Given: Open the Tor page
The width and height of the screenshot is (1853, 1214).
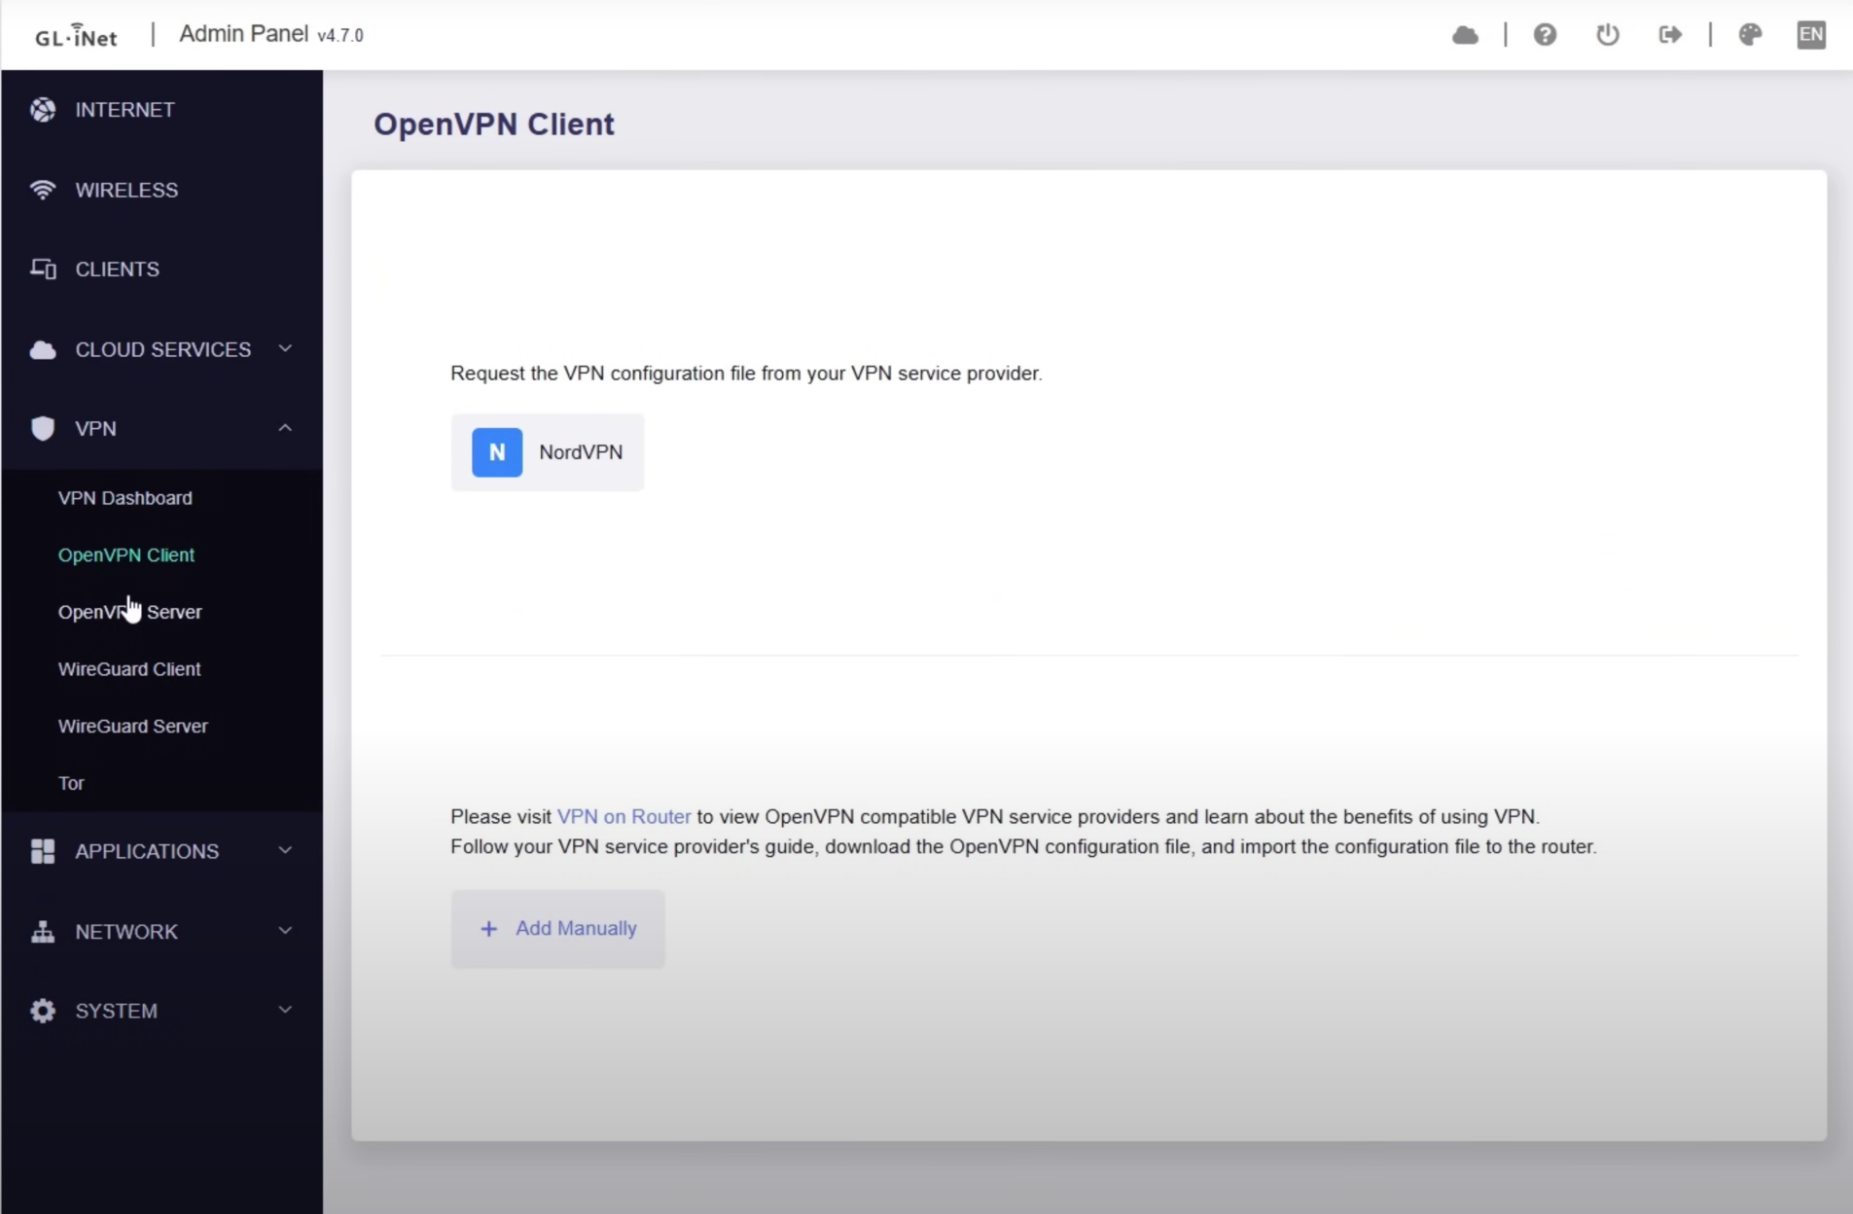Looking at the screenshot, I should (71, 783).
